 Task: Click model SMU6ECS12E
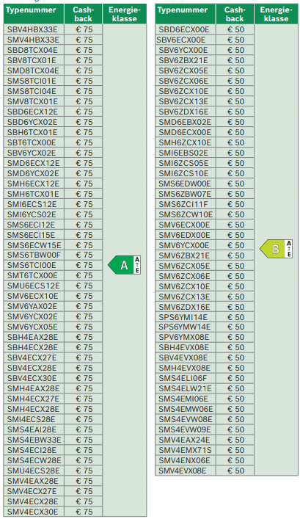click(x=34, y=286)
